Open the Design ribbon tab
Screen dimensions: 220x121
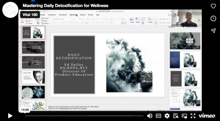click(x=42, y=15)
